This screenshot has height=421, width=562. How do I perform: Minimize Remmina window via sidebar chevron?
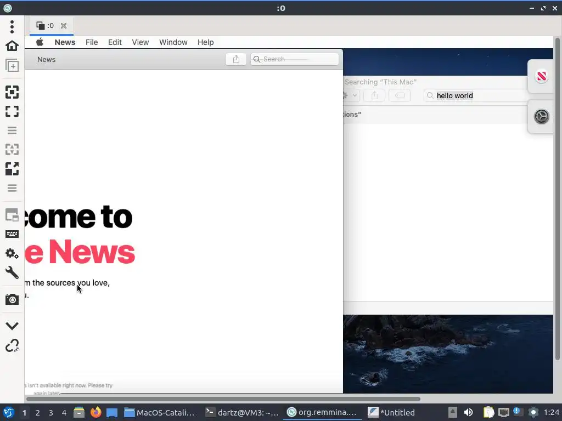[12, 326]
